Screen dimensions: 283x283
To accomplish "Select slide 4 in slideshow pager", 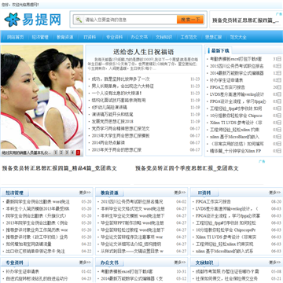I will click(x=72, y=153).
